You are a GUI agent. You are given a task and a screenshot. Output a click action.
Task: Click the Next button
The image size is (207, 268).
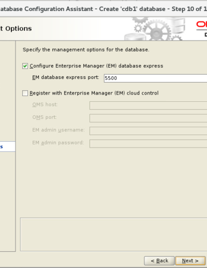(x=190, y=261)
